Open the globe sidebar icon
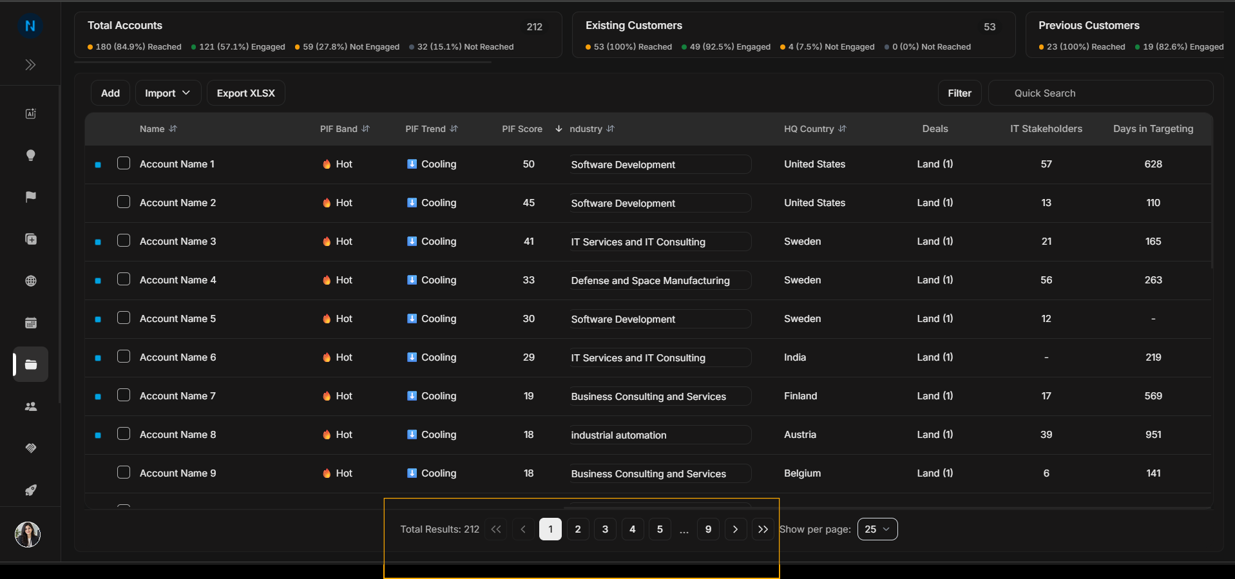Screen dimensions: 1235x579 [30, 281]
